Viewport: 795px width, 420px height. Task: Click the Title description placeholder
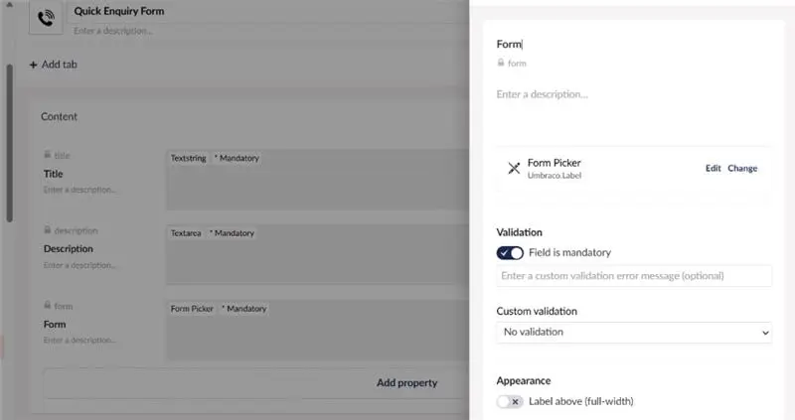coord(79,190)
